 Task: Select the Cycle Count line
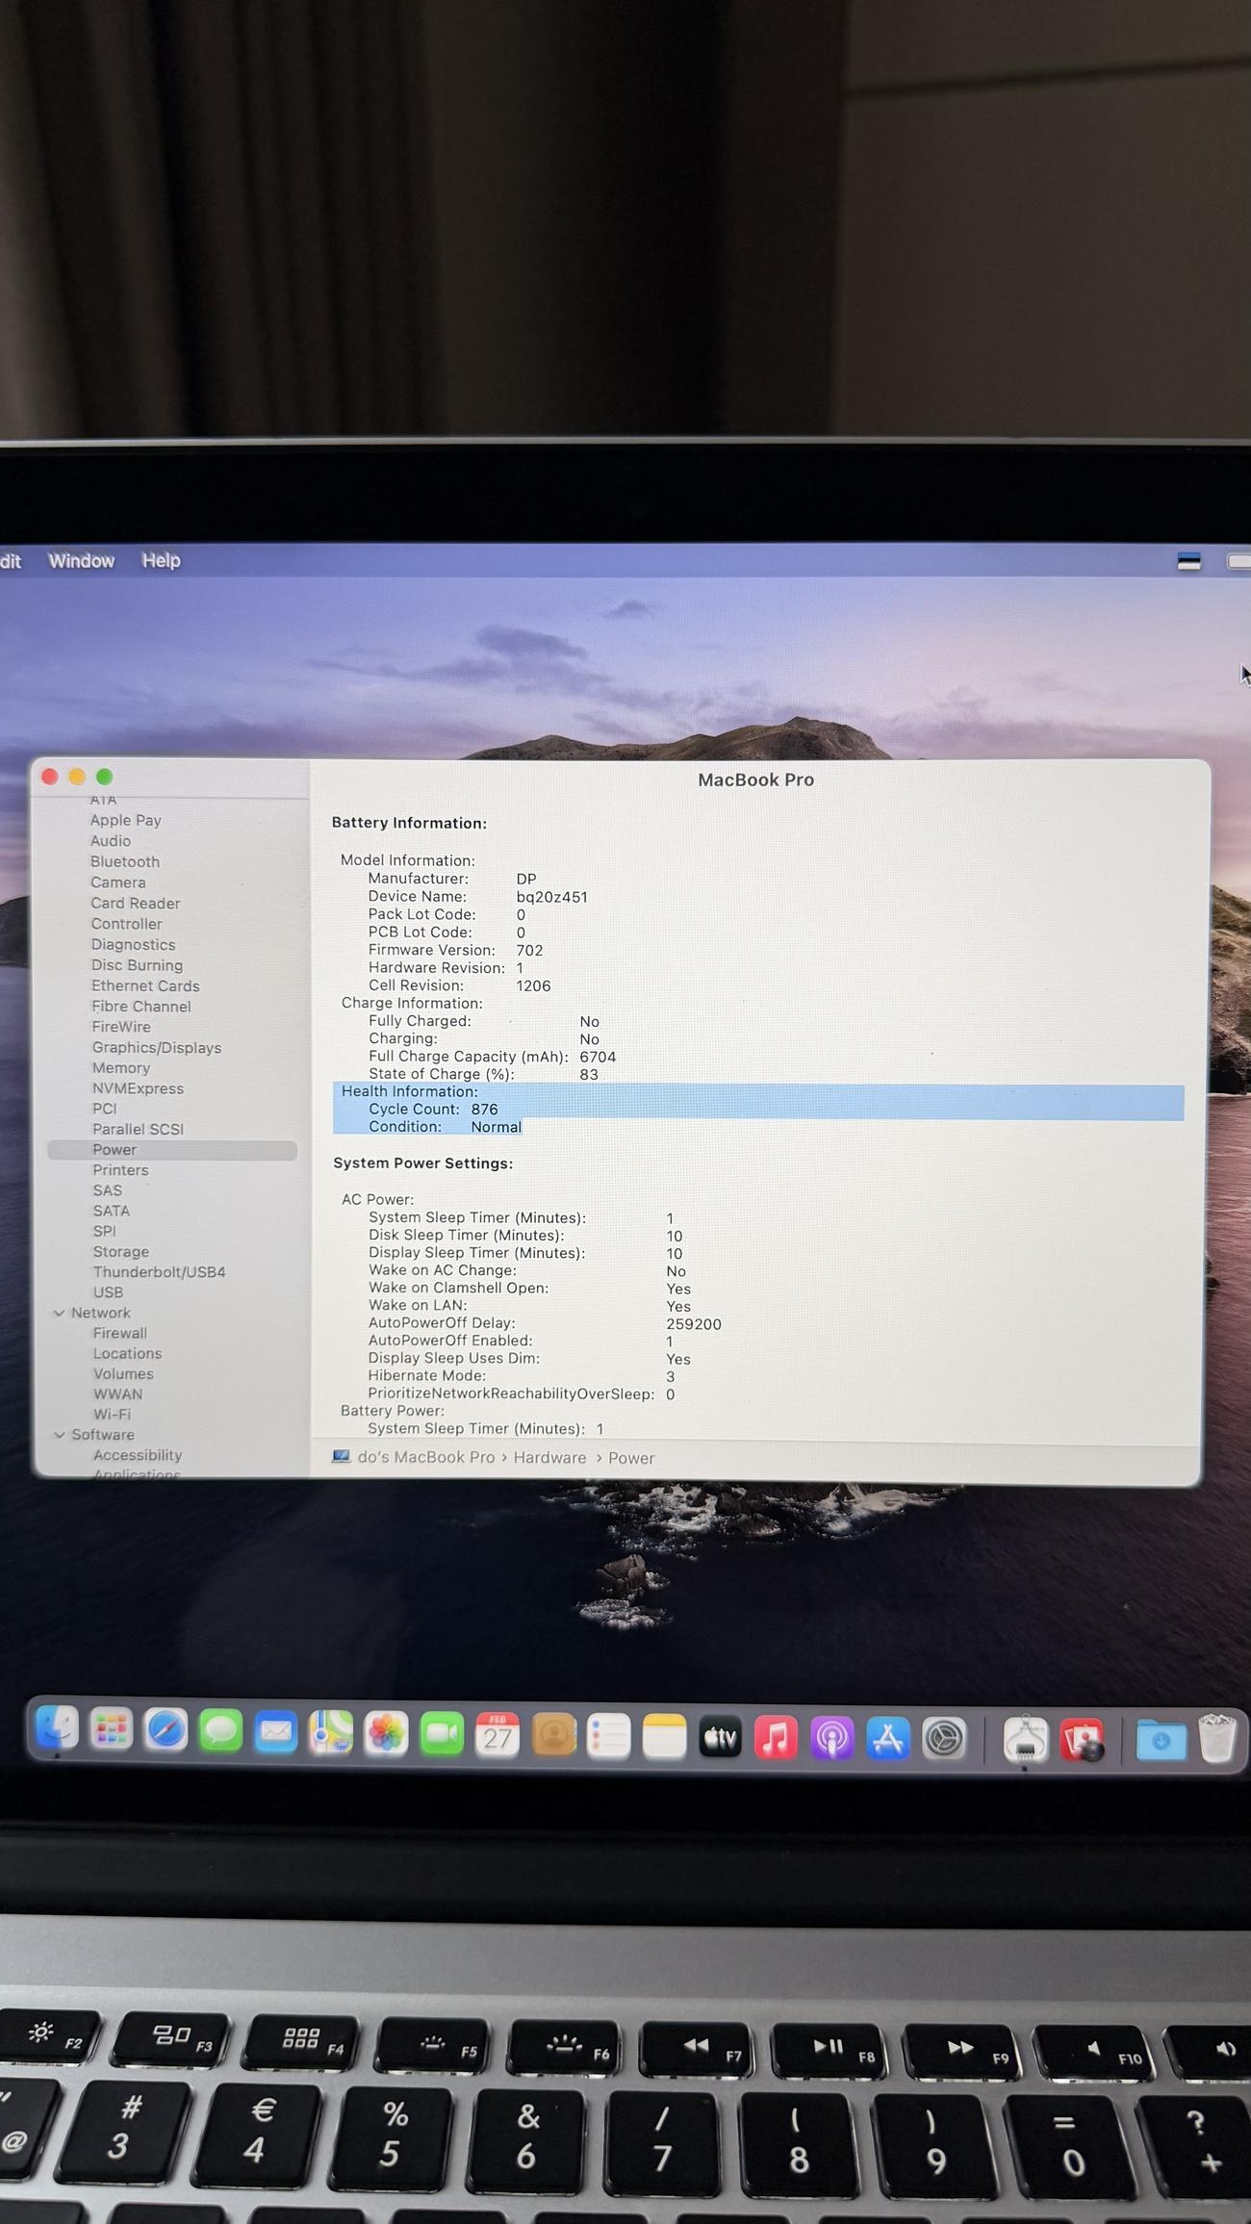click(433, 1110)
